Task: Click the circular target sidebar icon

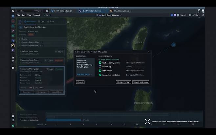Action: tap(13, 61)
